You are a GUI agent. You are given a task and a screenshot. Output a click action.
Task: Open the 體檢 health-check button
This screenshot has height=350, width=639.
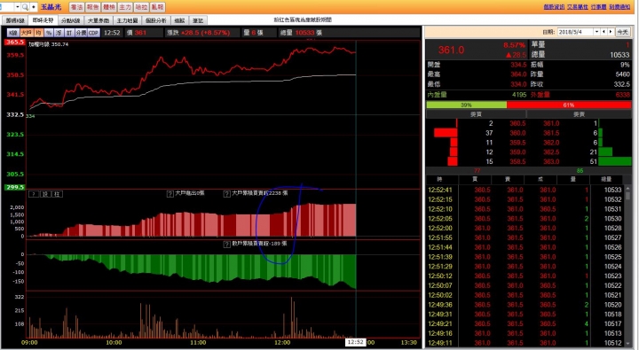coord(109,7)
